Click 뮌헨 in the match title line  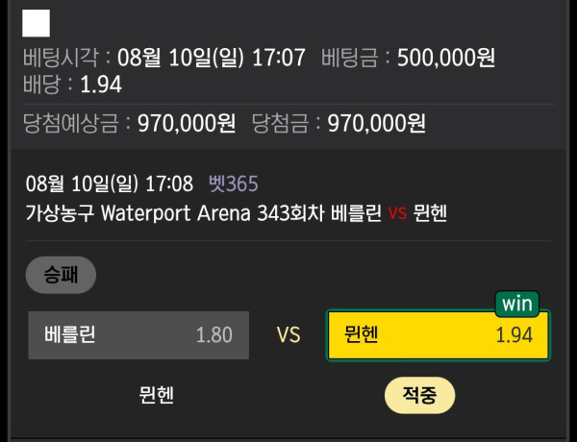click(430, 212)
